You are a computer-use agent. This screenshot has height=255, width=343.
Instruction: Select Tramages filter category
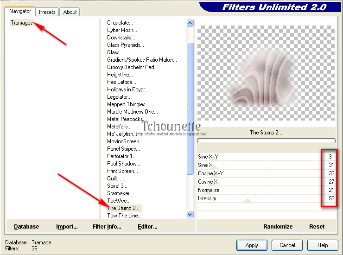click(x=21, y=23)
